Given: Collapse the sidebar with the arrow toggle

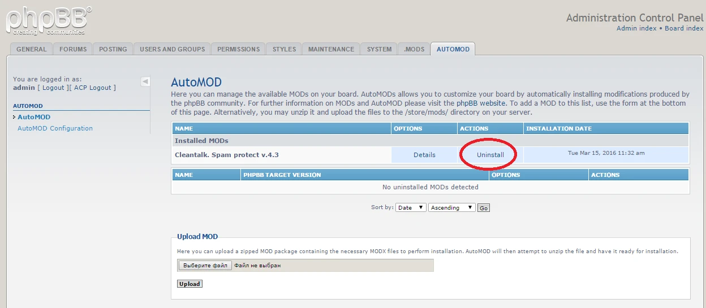Looking at the screenshot, I should point(145,81).
